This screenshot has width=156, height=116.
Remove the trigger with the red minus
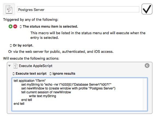[15, 27]
